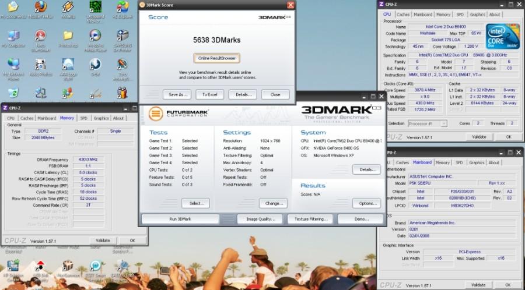Open the My Documents desktop icon
This screenshot has height=290, width=525.
[x=13, y=7]
